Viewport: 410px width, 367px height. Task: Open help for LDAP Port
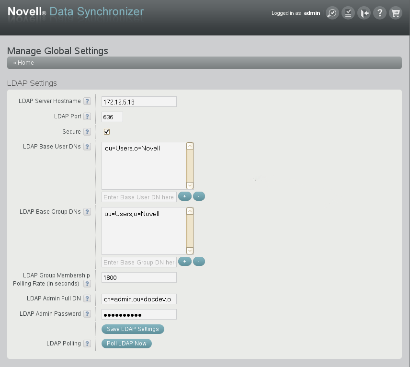click(x=87, y=116)
